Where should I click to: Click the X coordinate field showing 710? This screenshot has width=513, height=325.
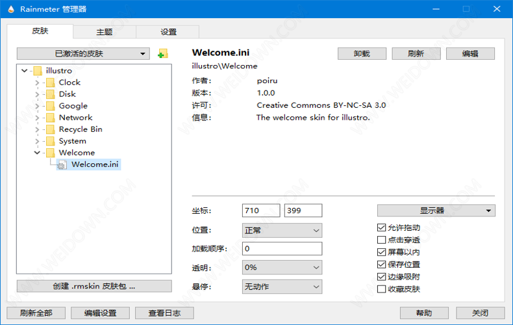(261, 211)
